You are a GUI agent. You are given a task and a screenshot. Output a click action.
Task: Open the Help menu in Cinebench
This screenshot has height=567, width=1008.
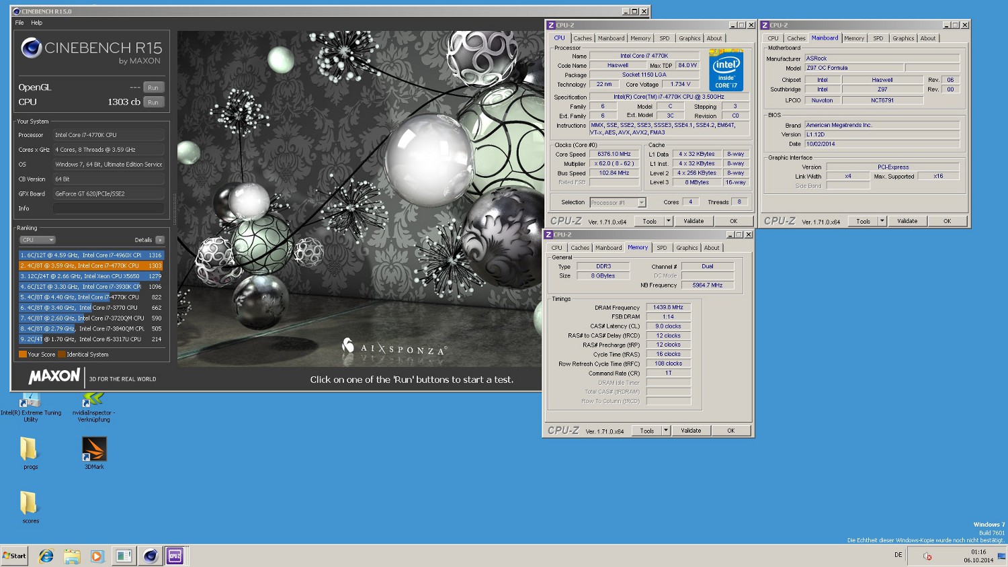(x=36, y=23)
